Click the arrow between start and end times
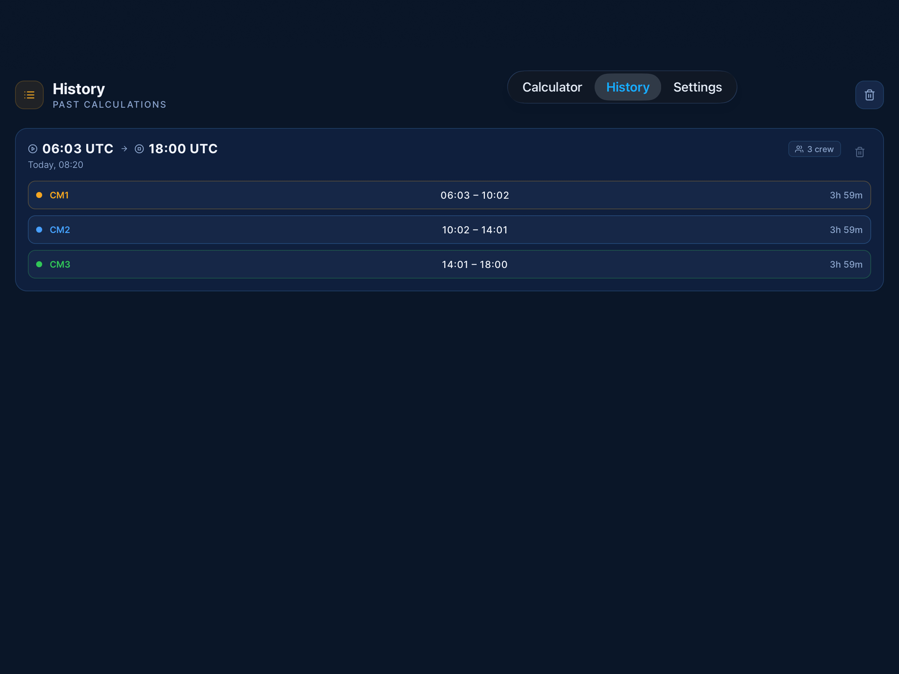This screenshot has width=899, height=674. coord(124,149)
